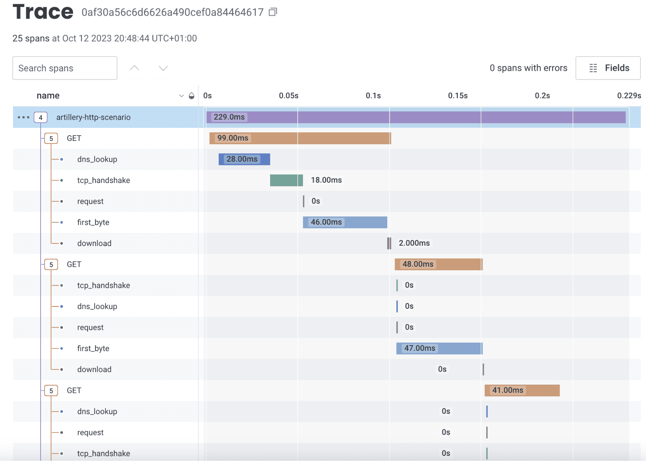The image size is (646, 463).
Task: Collapse the second GET span group
Action: tap(51, 264)
